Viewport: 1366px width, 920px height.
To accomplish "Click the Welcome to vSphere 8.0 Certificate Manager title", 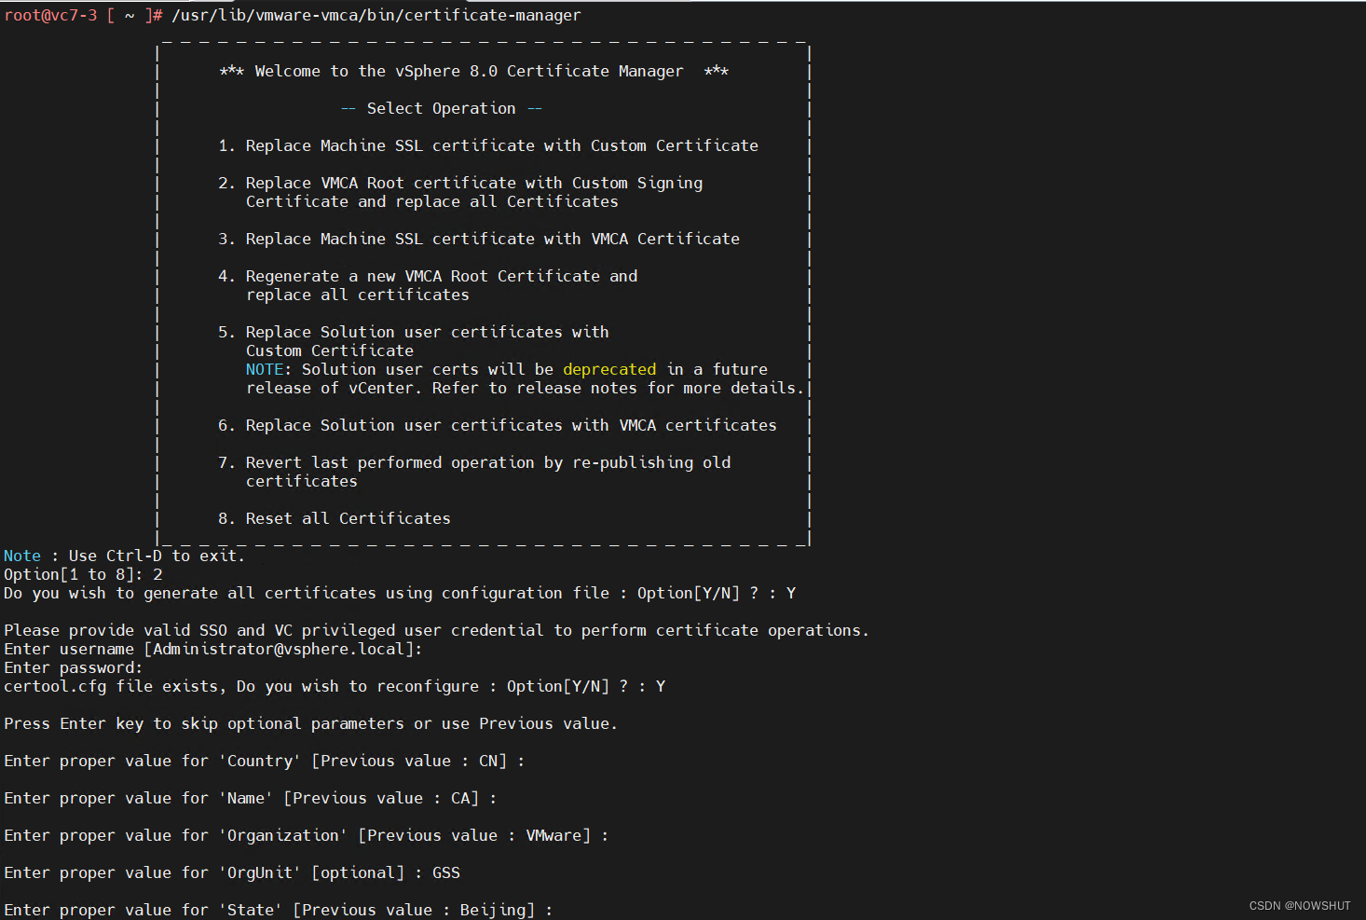I will pyautogui.click(x=474, y=71).
